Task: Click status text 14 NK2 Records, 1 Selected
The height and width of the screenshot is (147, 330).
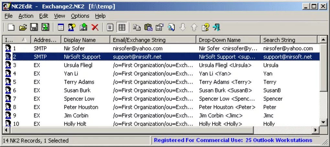Action: (x=36, y=140)
